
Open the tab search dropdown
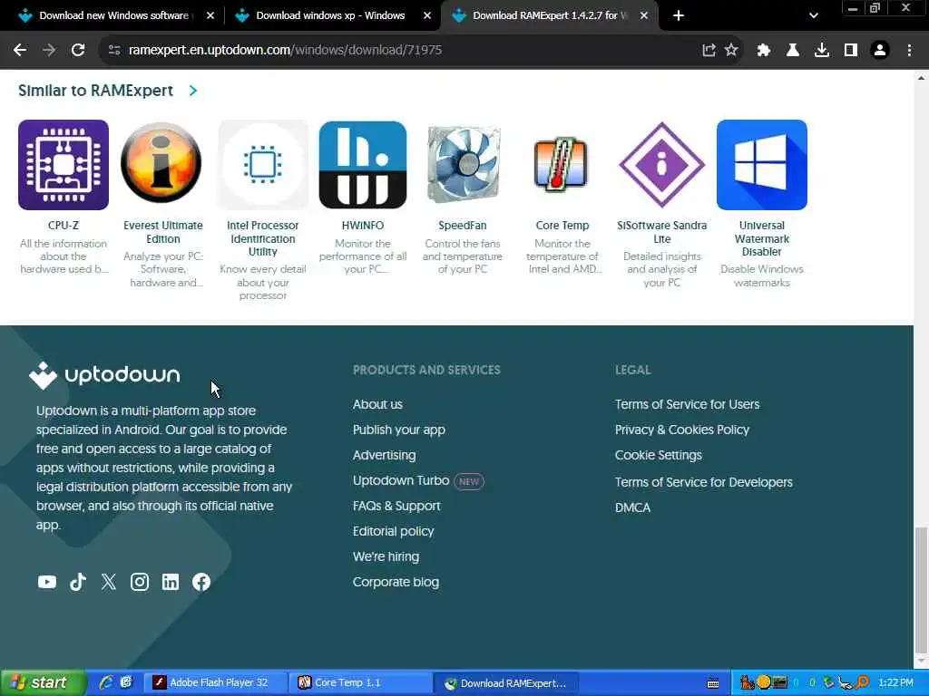tap(814, 15)
